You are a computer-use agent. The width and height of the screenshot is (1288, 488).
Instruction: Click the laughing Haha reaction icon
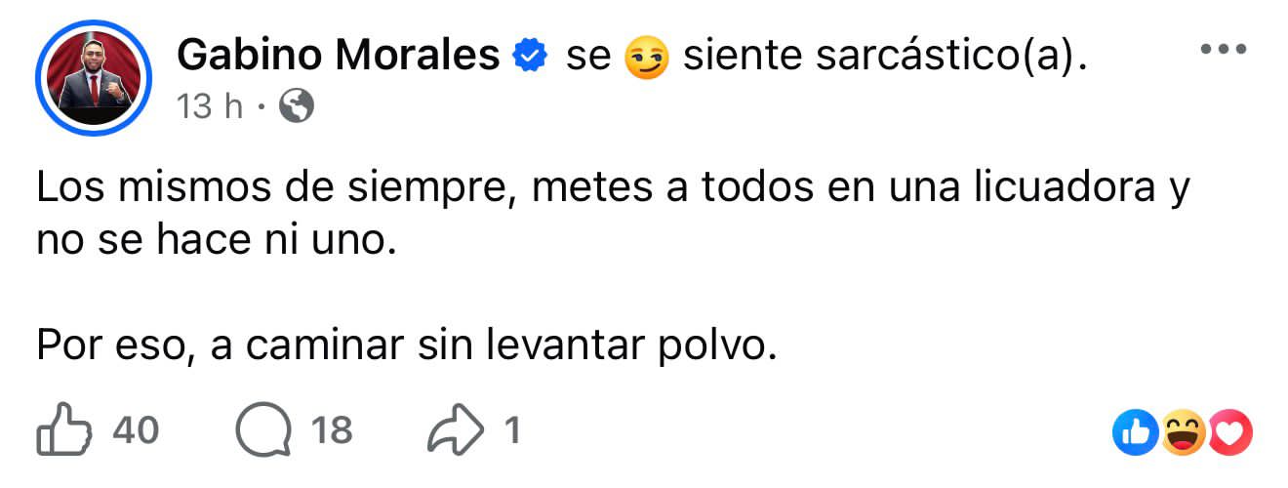[x=1184, y=431]
